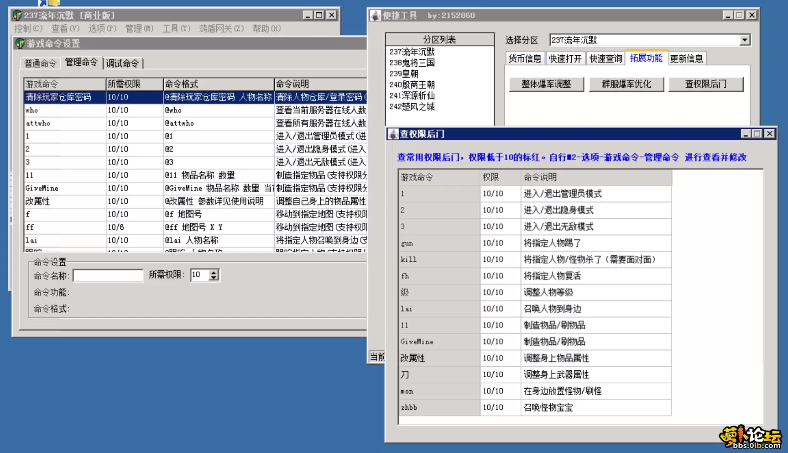The image size is (788, 453).
Task: Click the 整体爆率调整 button
Action: point(546,84)
